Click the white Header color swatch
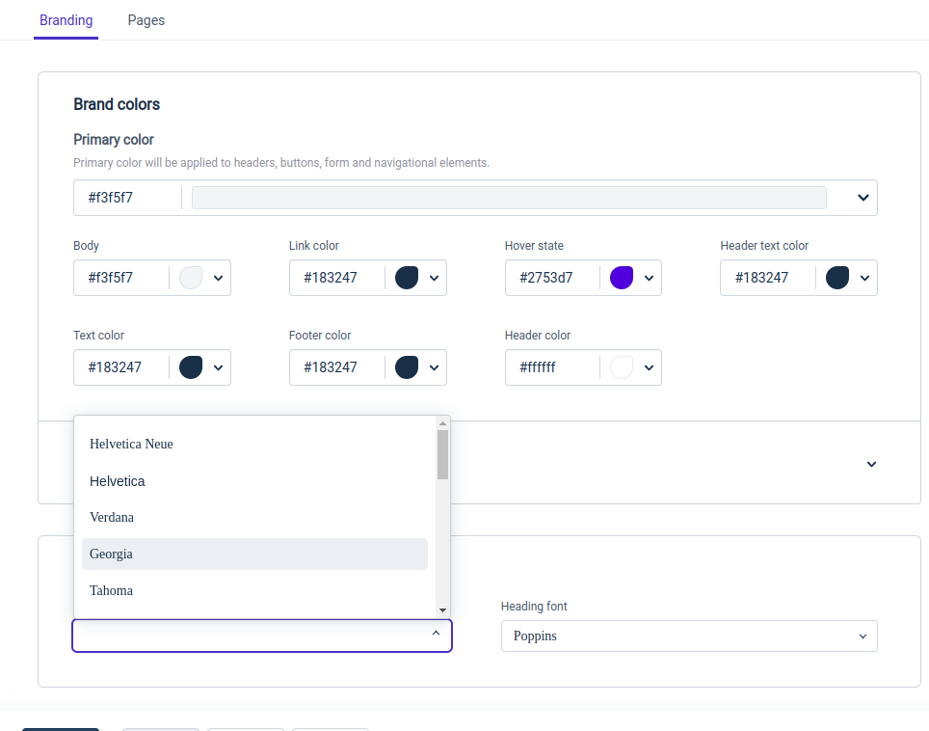The width and height of the screenshot is (929, 731). click(622, 367)
